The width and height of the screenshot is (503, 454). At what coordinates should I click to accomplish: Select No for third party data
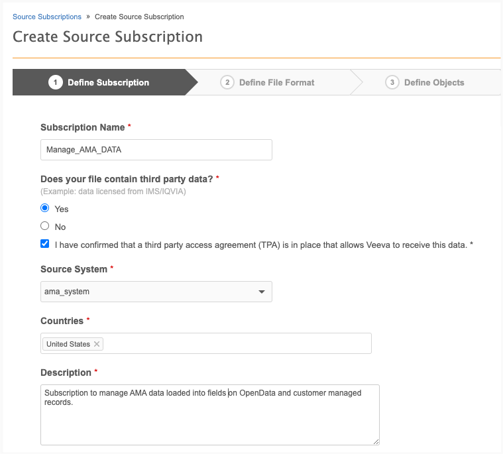coord(45,226)
